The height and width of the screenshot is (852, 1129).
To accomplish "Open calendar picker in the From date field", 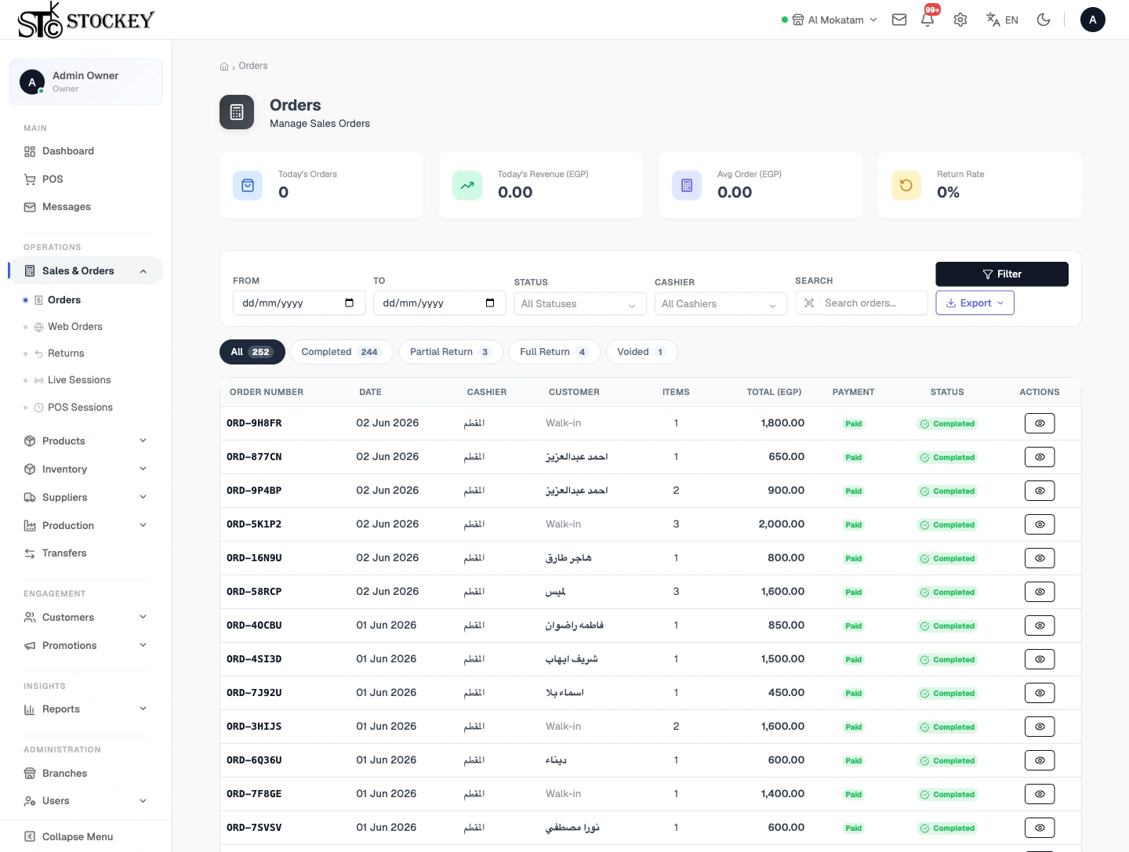I will pyautogui.click(x=350, y=303).
